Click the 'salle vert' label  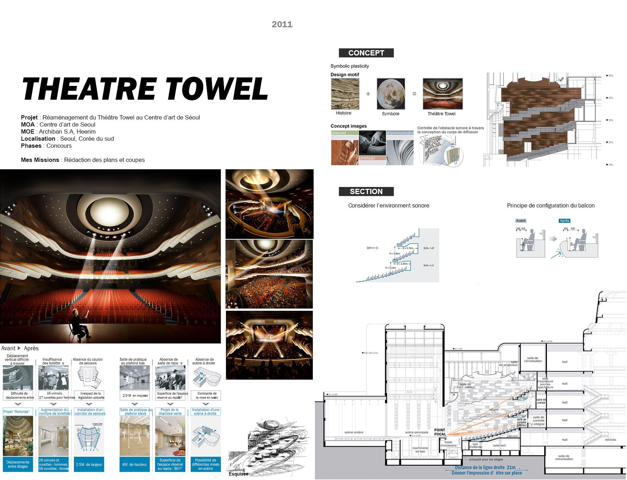pos(499,445)
